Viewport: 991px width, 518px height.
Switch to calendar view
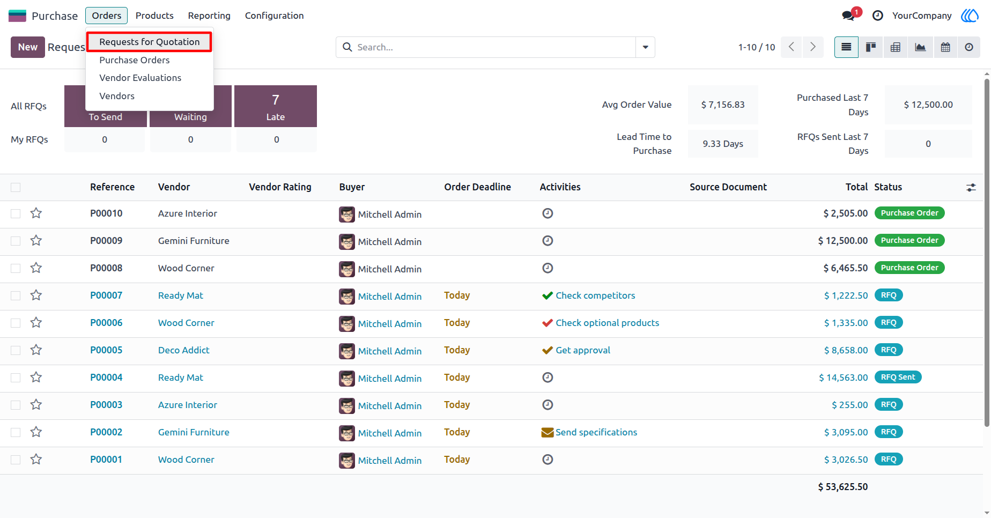[x=945, y=47]
